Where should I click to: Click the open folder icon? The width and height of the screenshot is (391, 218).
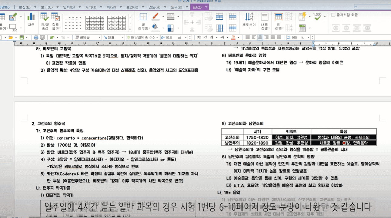tap(11, 38)
